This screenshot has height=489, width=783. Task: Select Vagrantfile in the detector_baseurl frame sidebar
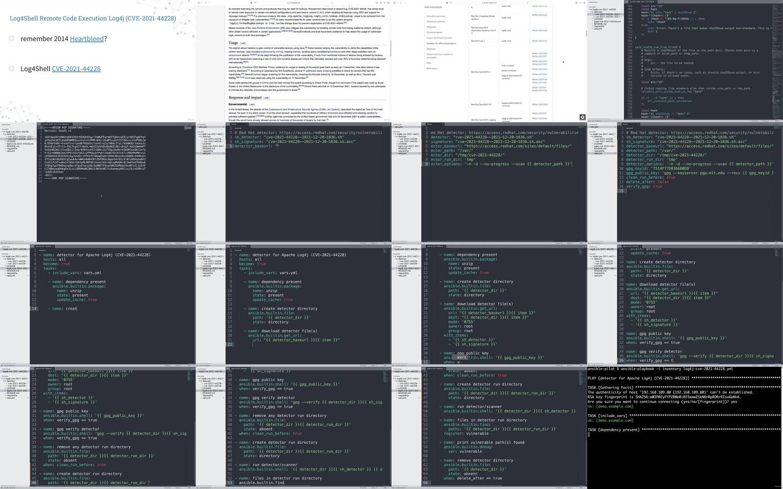208,151
